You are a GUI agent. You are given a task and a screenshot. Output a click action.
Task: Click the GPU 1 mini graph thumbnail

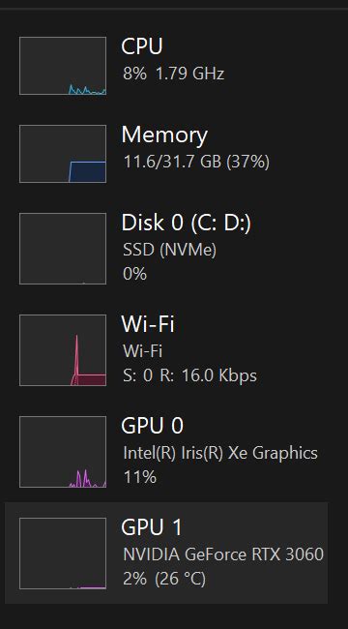(x=63, y=554)
